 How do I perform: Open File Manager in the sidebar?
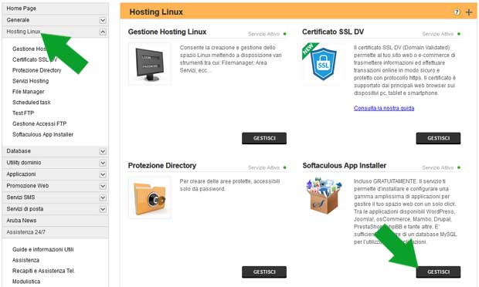pos(29,92)
